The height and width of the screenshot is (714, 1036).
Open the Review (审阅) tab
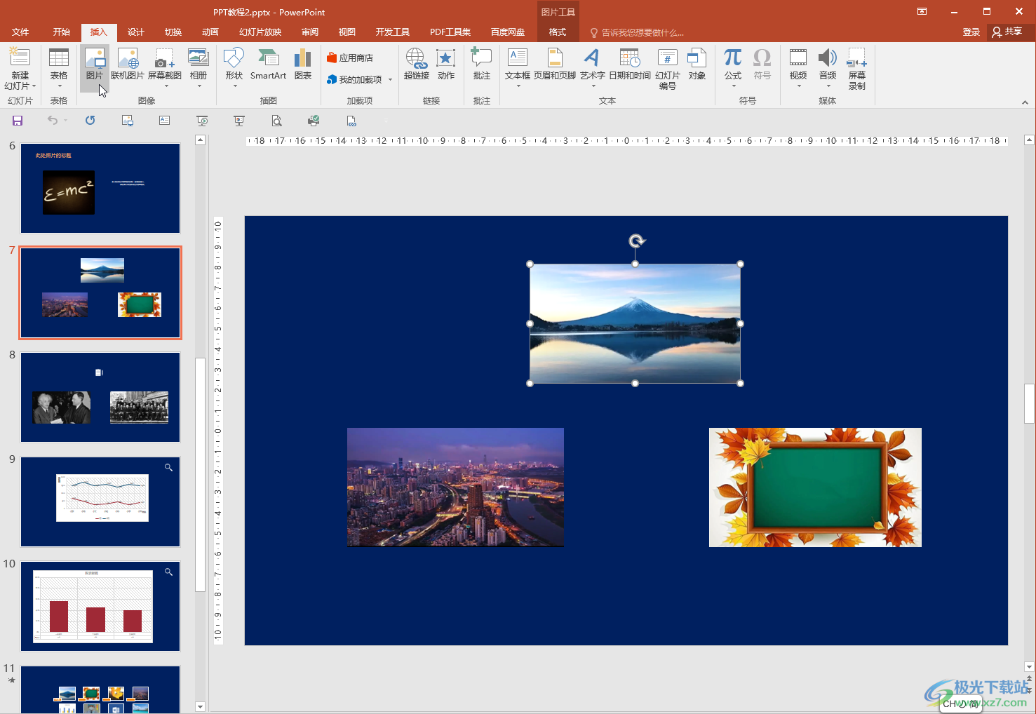(x=310, y=32)
